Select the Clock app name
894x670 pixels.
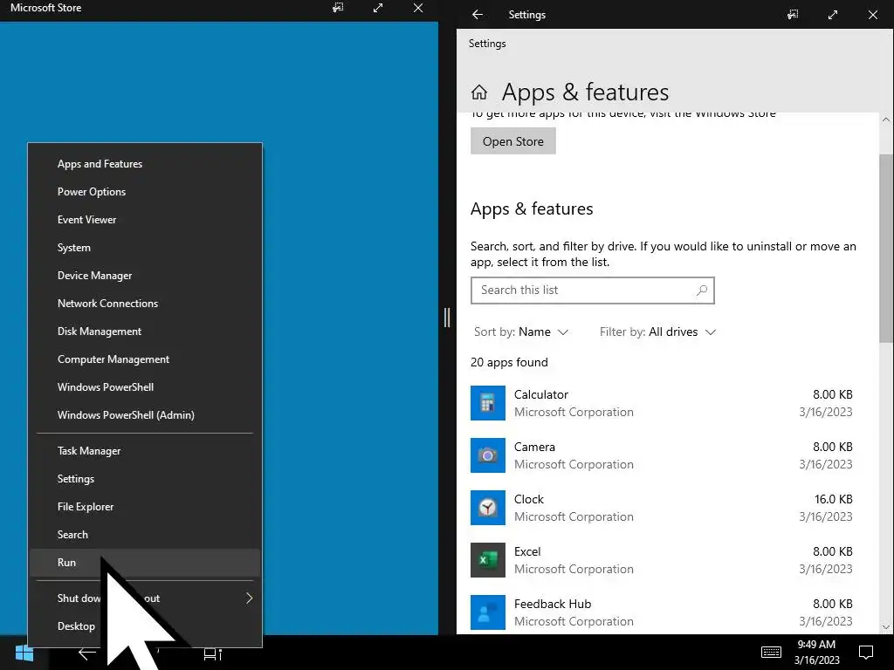(528, 500)
